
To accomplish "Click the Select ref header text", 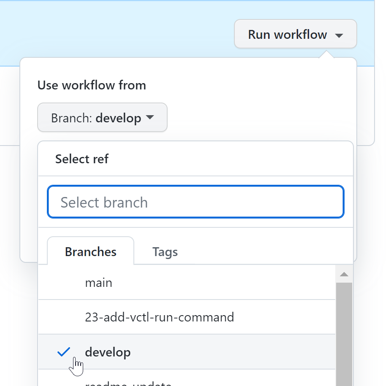I will click(82, 159).
